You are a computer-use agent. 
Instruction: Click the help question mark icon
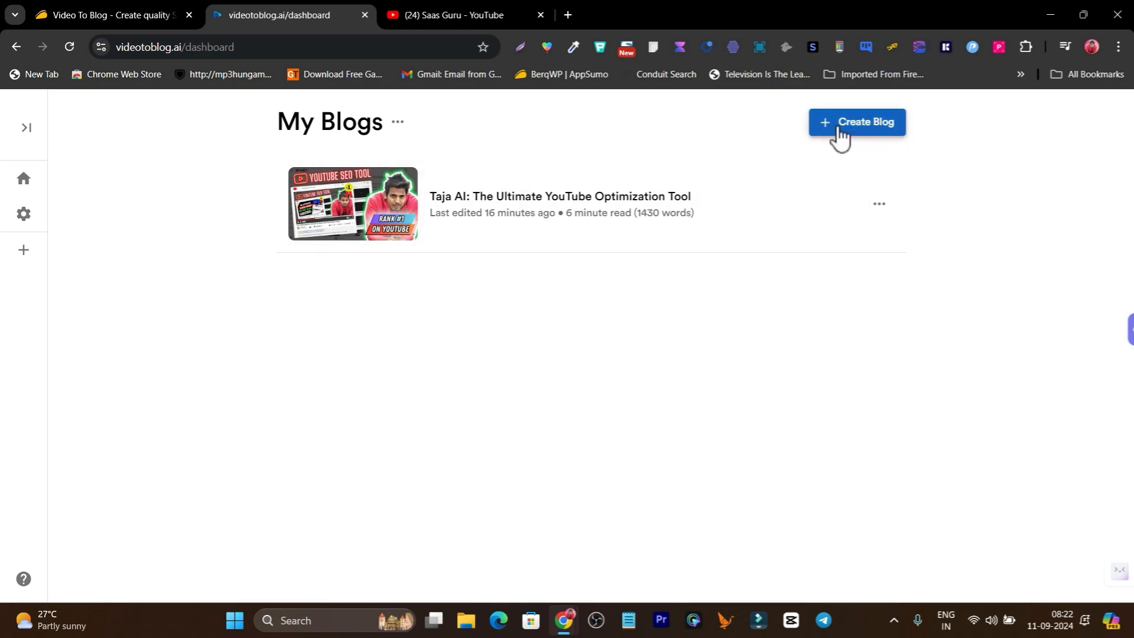[22, 579]
